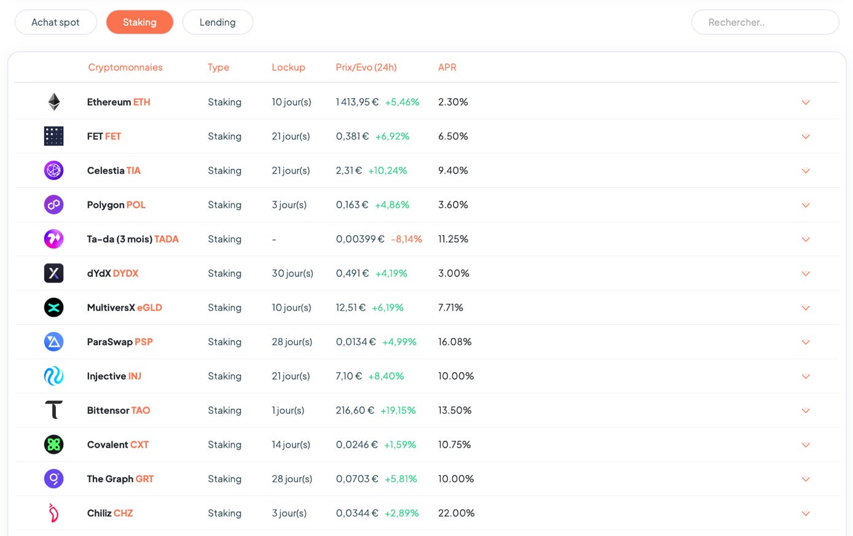Click the 216,60 € Bittensor price

pos(355,410)
